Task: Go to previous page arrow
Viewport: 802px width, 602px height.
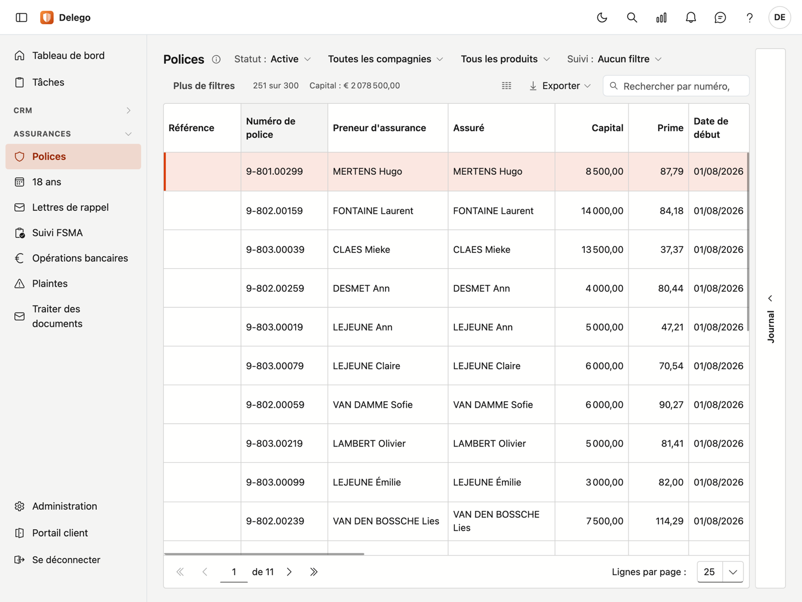Action: click(x=205, y=572)
